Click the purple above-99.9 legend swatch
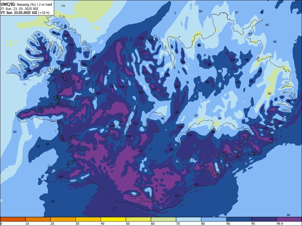Viewport: 302px width, 226px height. click(x=289, y=219)
